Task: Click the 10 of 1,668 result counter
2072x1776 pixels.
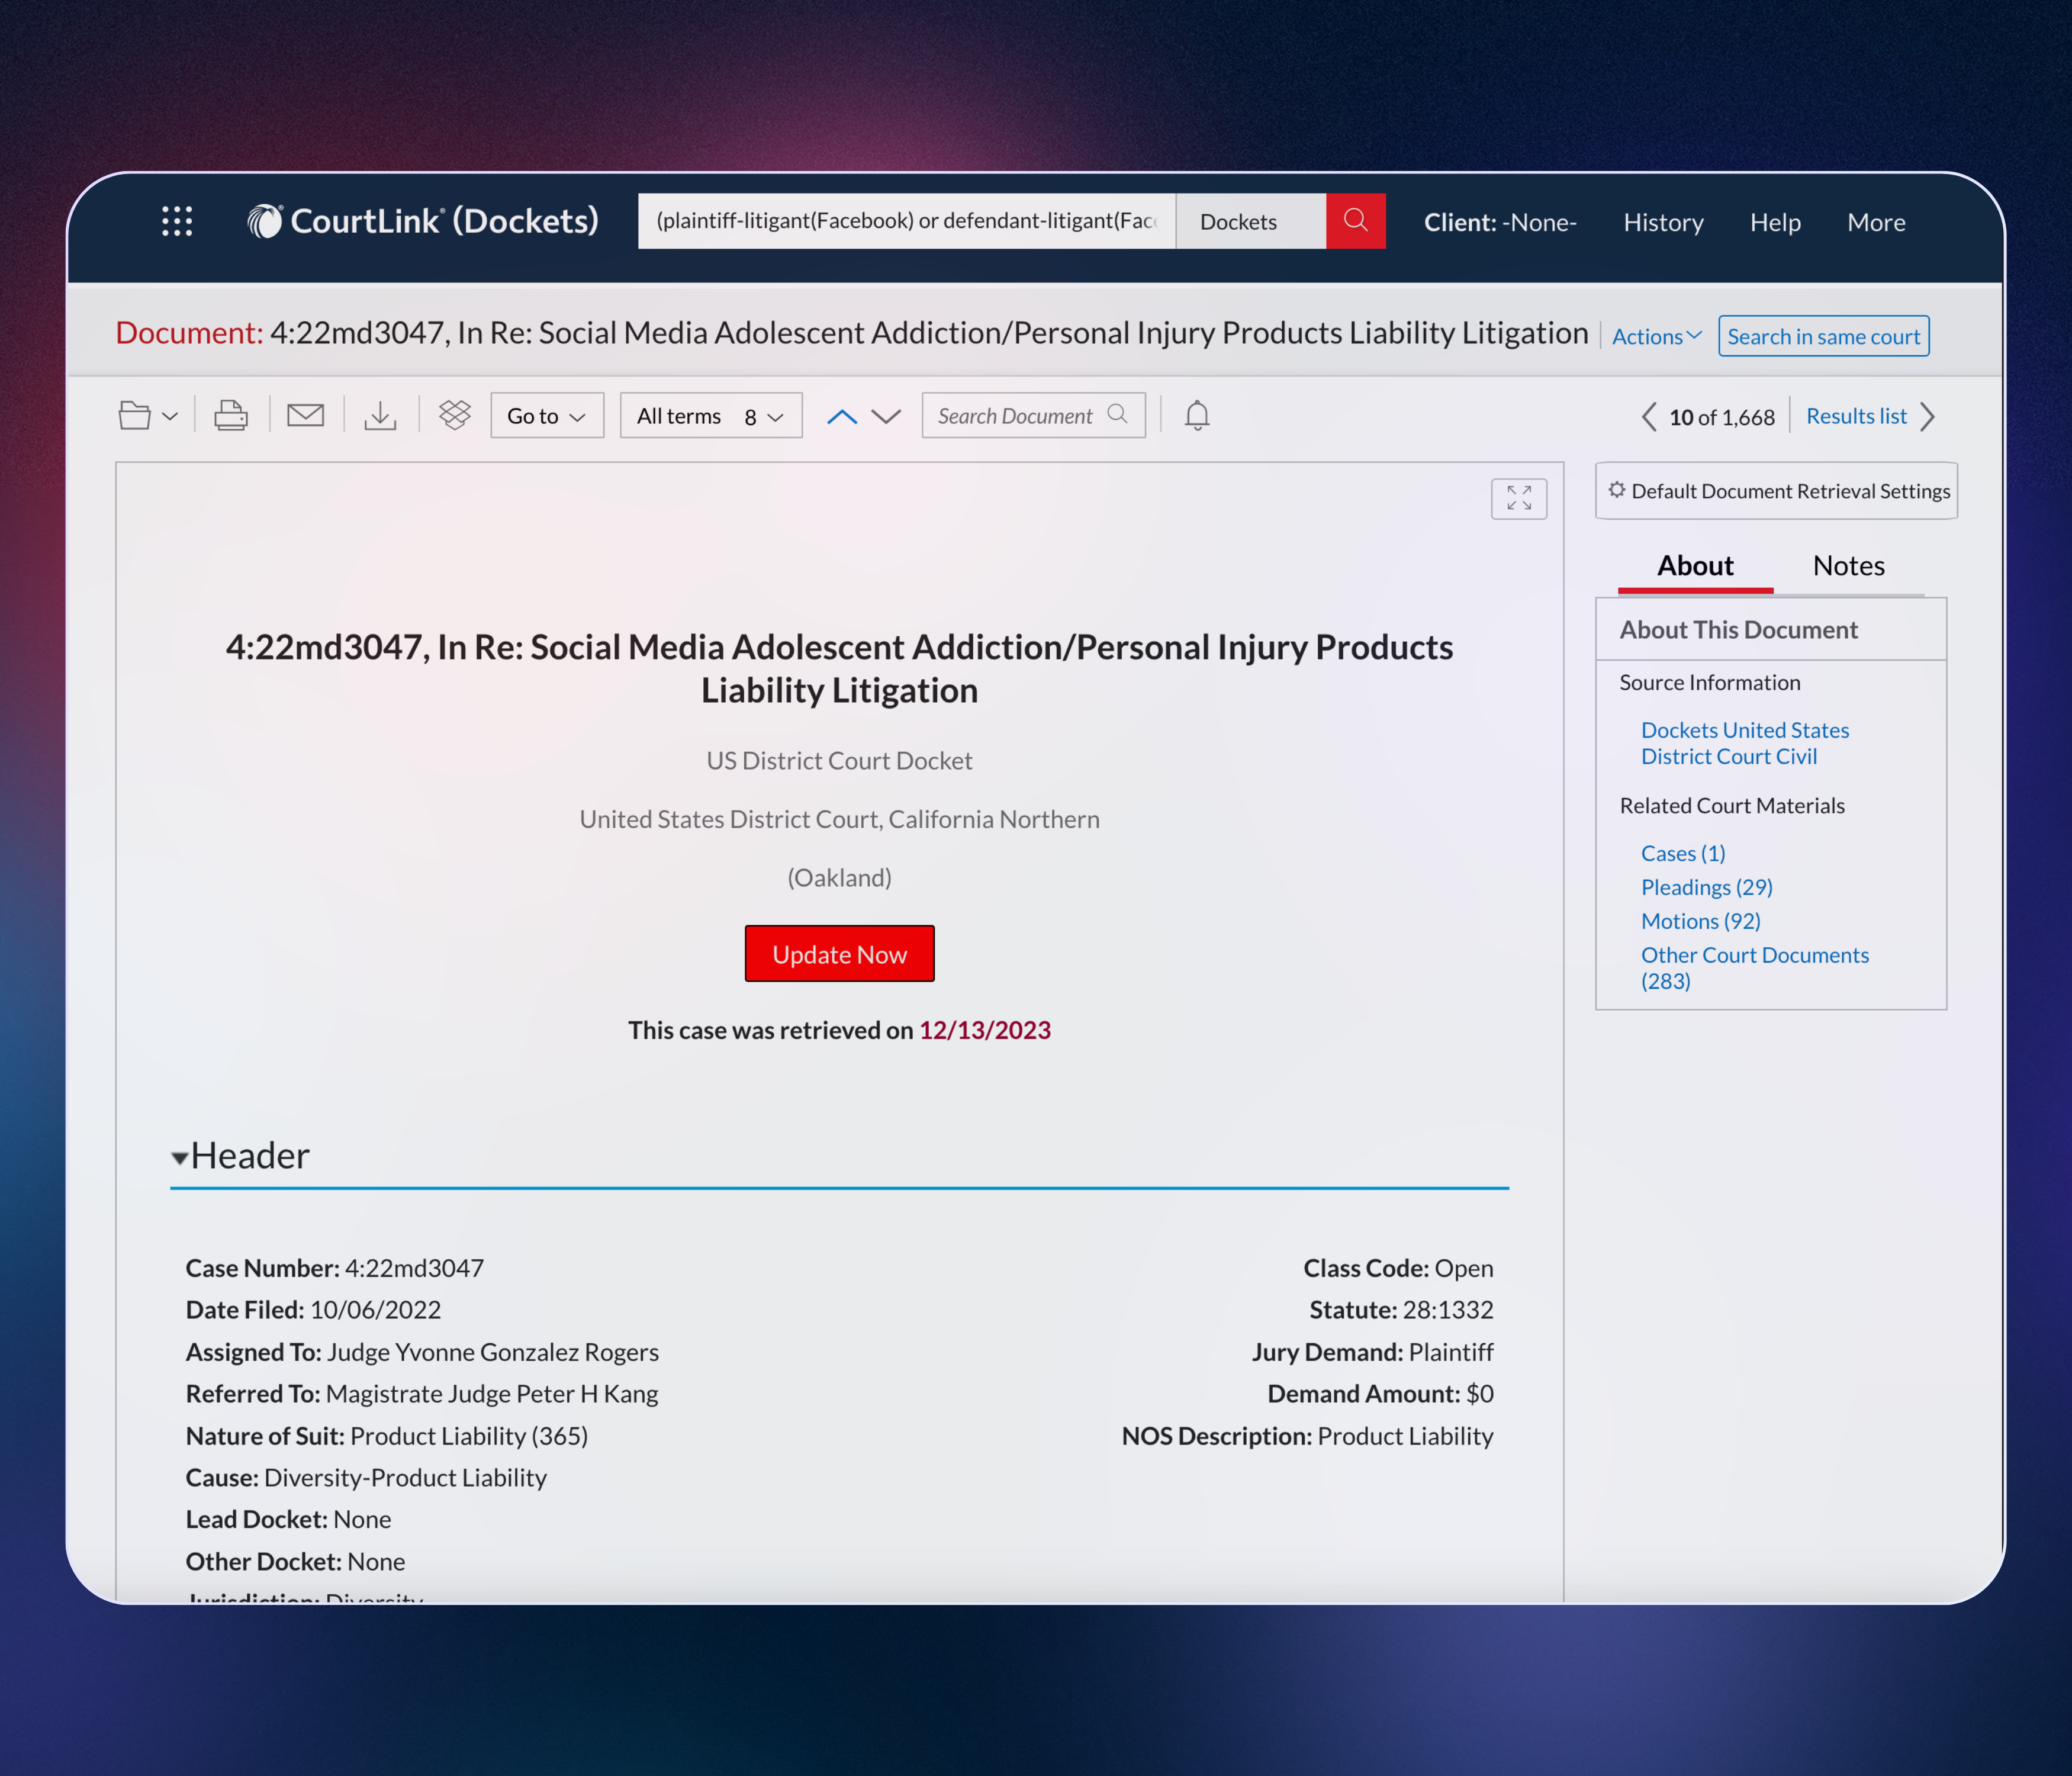Action: pos(1721,417)
